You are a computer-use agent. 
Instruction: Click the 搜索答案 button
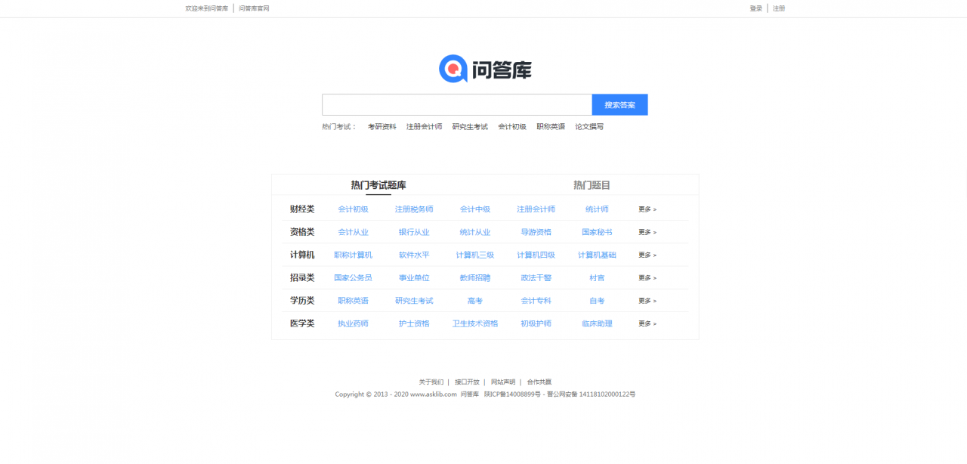(x=619, y=105)
